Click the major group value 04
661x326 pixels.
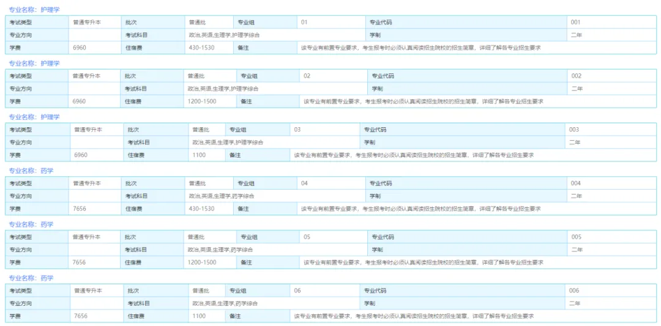304,183
